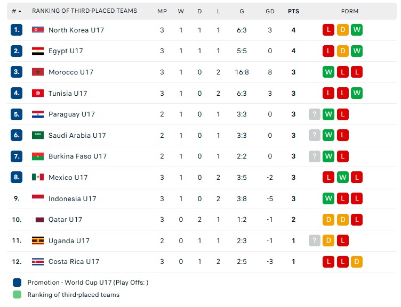Viewport: 401px width, 307px height.
Task: Click the Paraguay flag icon
Action: (x=37, y=114)
